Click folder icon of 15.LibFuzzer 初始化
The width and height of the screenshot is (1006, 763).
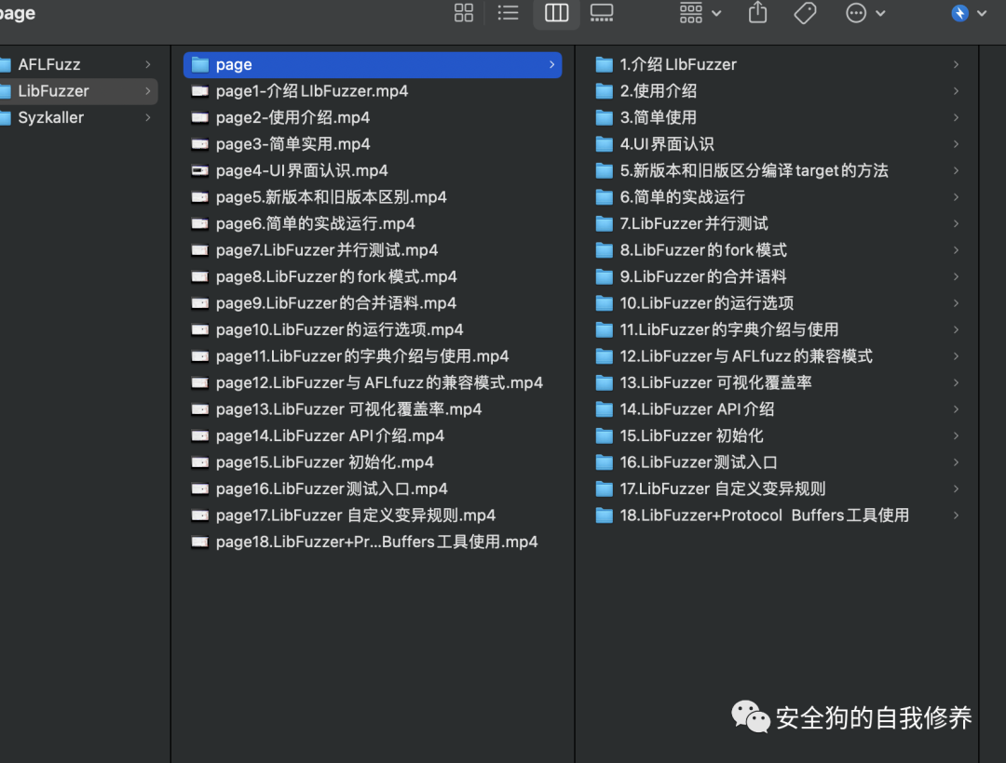coord(605,435)
